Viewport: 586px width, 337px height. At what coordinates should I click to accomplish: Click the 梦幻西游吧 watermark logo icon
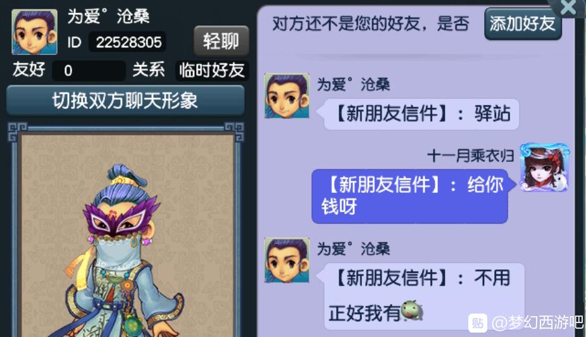tap(478, 322)
